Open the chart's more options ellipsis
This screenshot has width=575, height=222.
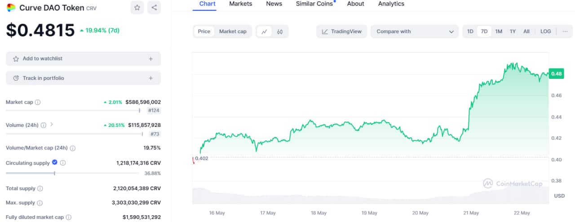click(565, 31)
